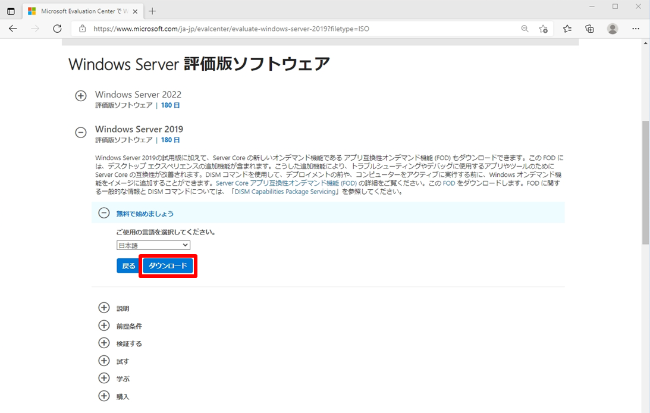Open a new browser tab
The image size is (650, 413).
[152, 11]
